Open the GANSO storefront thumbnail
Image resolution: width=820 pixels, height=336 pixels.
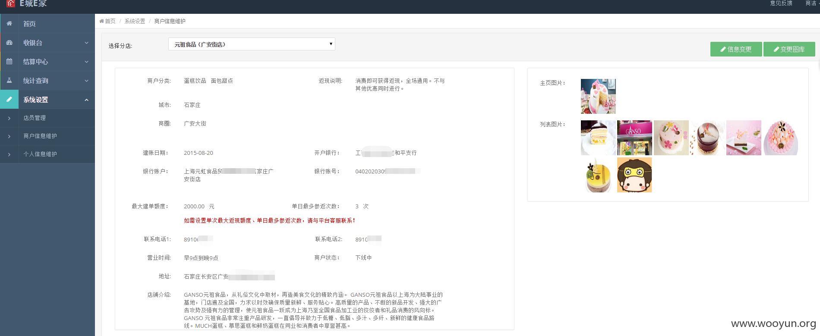634,138
